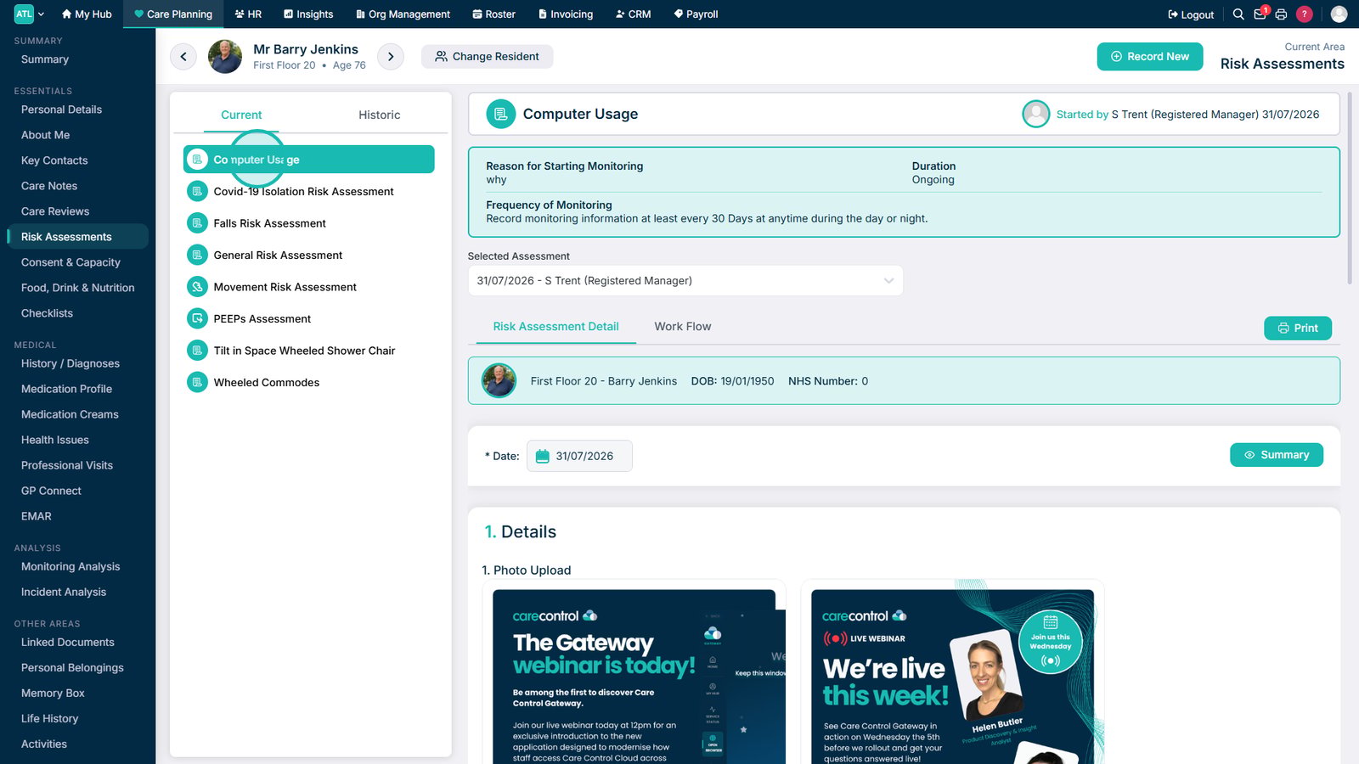1359x764 pixels.
Task: Open the red help question mark icon
Action: click(1305, 14)
